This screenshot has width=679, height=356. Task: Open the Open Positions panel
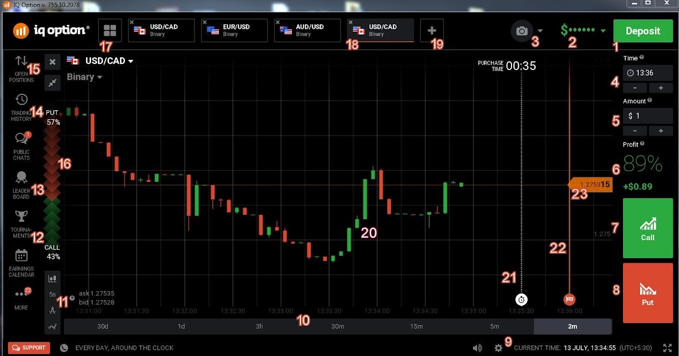22,69
